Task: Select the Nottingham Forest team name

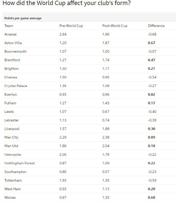Action: pyautogui.click(x=20, y=163)
